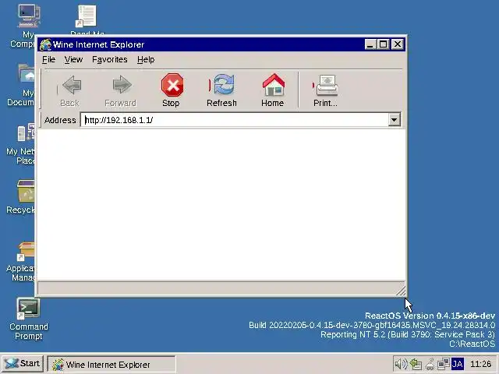The height and width of the screenshot is (374, 499).
Task: Click the resize grip in status bar
Action: tap(401, 290)
